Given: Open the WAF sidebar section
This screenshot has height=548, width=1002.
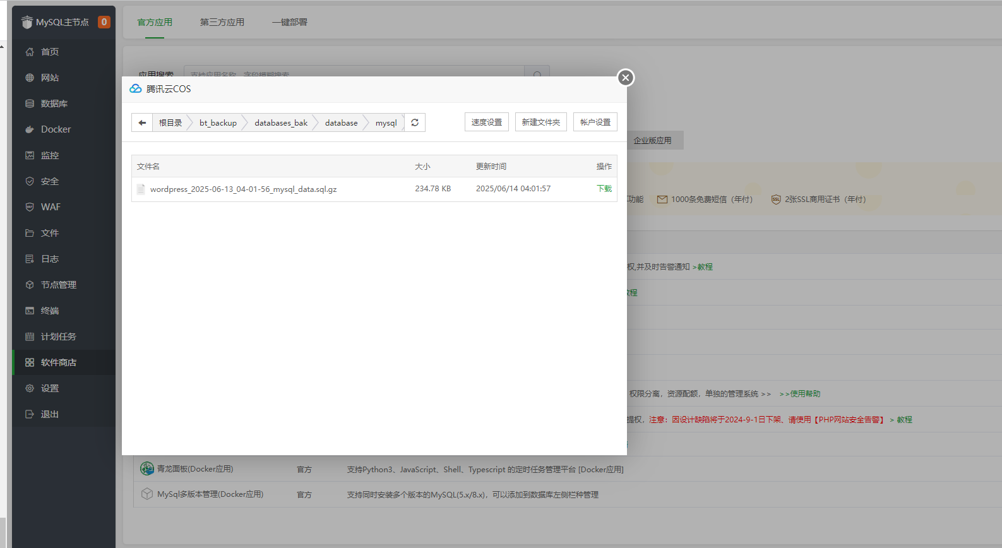Looking at the screenshot, I should tap(51, 207).
